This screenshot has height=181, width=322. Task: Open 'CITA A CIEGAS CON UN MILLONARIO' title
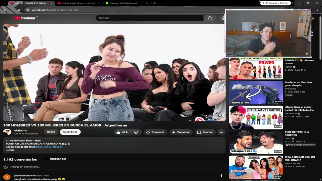pyautogui.click(x=300, y=158)
